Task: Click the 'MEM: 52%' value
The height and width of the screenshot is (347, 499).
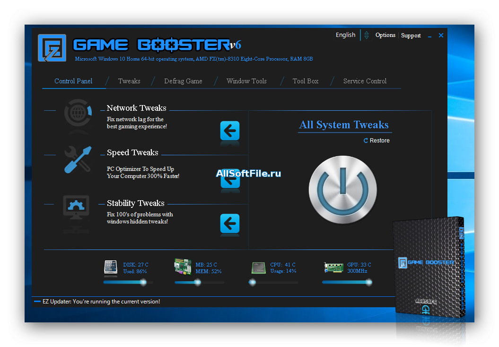Action: (209, 271)
